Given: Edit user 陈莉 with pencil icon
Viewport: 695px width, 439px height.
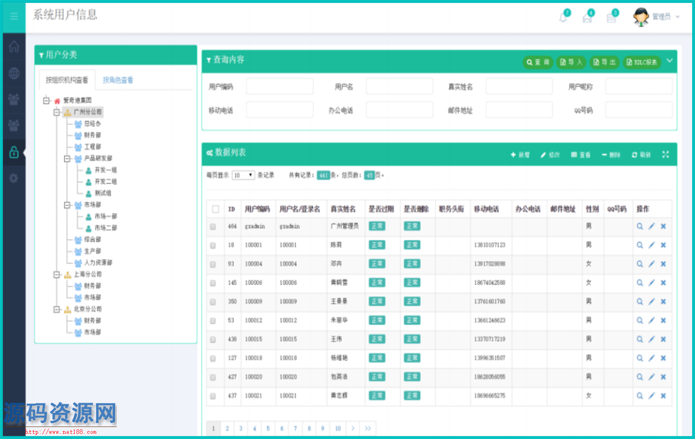Looking at the screenshot, I should point(652,245).
